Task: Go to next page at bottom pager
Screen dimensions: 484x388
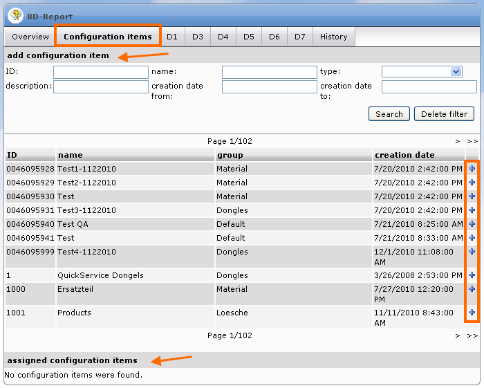Action: [458, 335]
